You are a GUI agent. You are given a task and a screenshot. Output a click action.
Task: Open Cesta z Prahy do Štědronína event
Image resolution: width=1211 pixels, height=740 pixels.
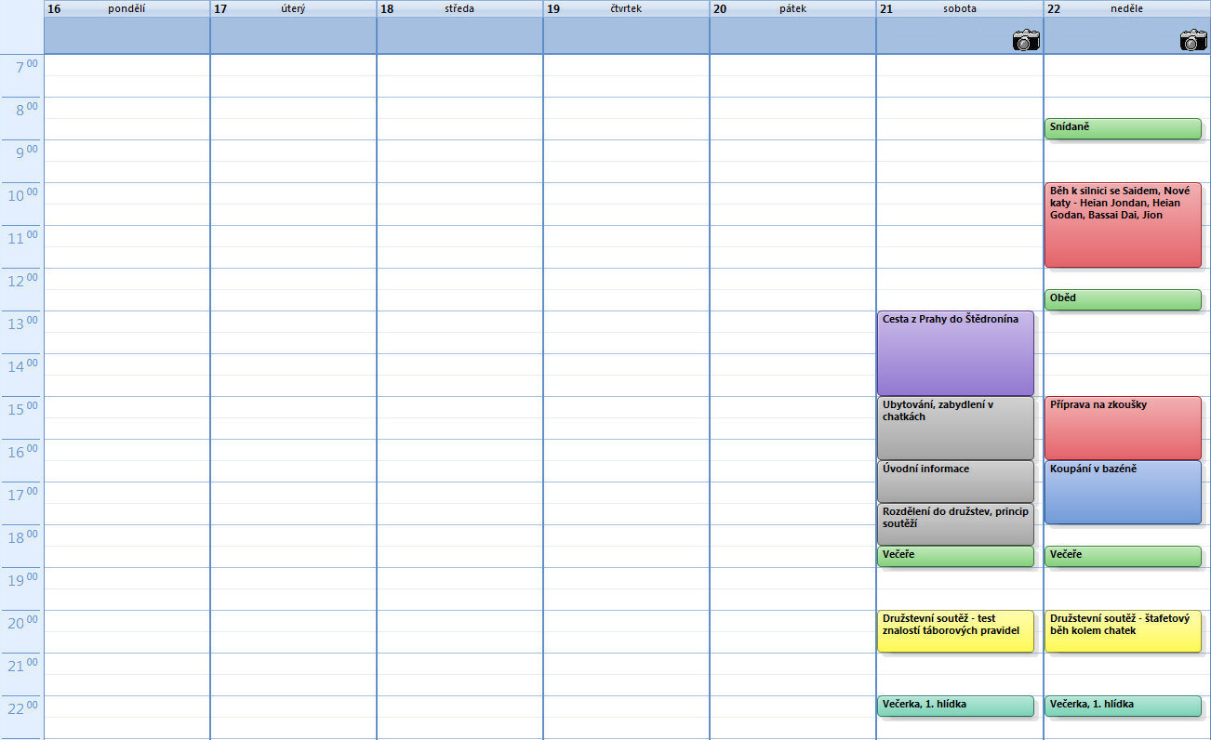pyautogui.click(x=955, y=353)
